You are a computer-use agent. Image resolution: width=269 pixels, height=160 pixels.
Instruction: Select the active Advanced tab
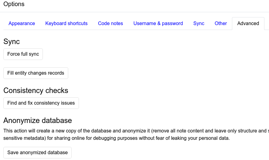click(x=248, y=24)
